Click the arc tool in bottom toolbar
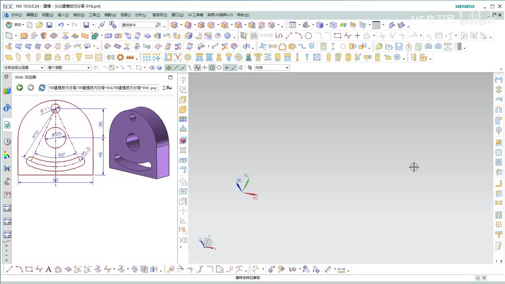Image resolution: width=505 pixels, height=284 pixels. (x=19, y=270)
